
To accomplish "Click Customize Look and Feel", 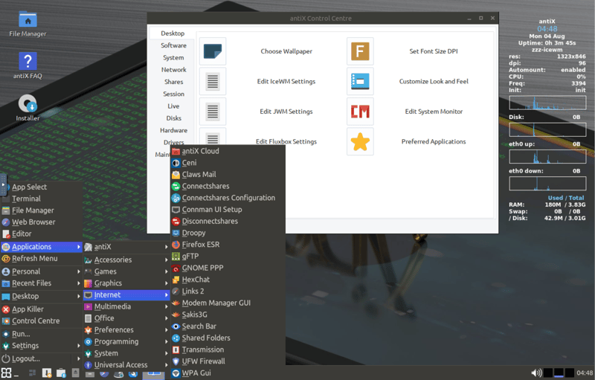I will (x=434, y=82).
